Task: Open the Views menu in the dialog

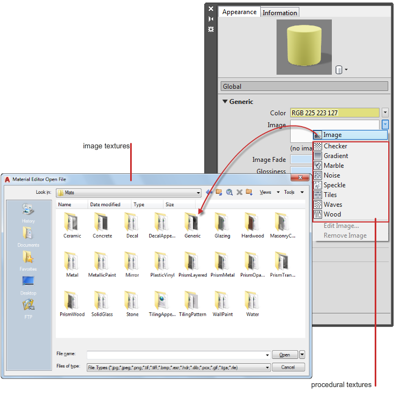Action: click(267, 192)
